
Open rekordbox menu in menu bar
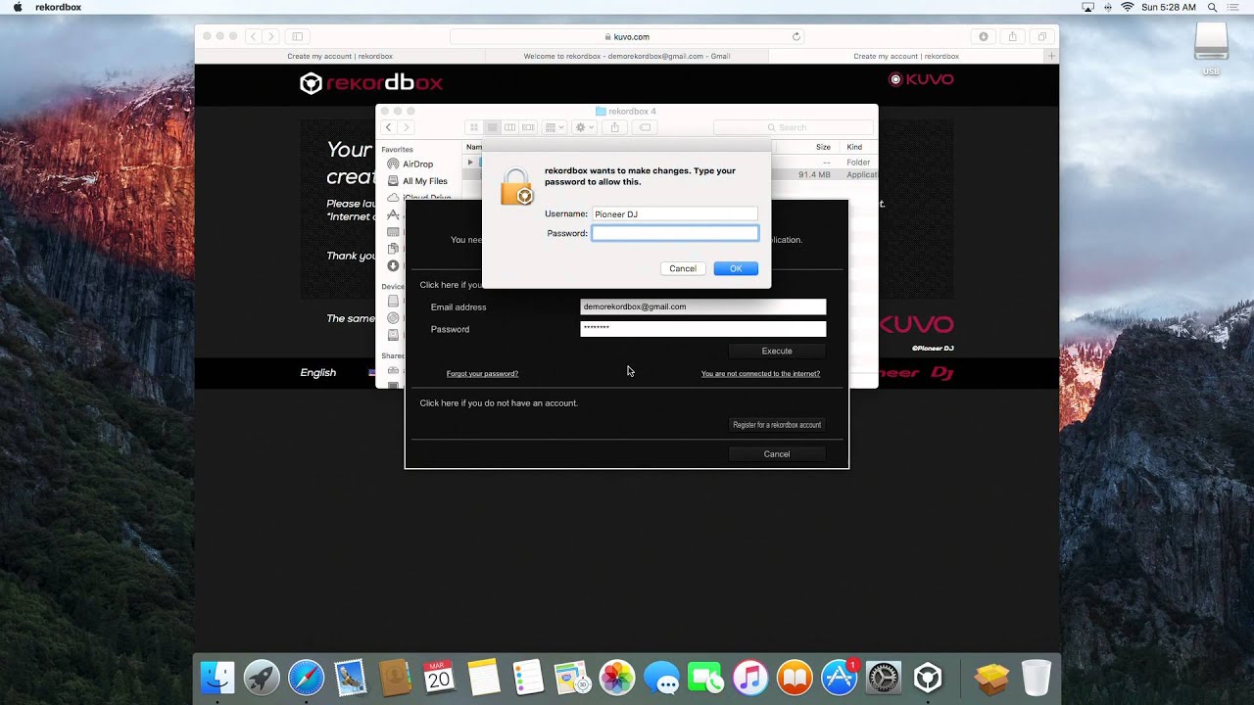point(59,7)
